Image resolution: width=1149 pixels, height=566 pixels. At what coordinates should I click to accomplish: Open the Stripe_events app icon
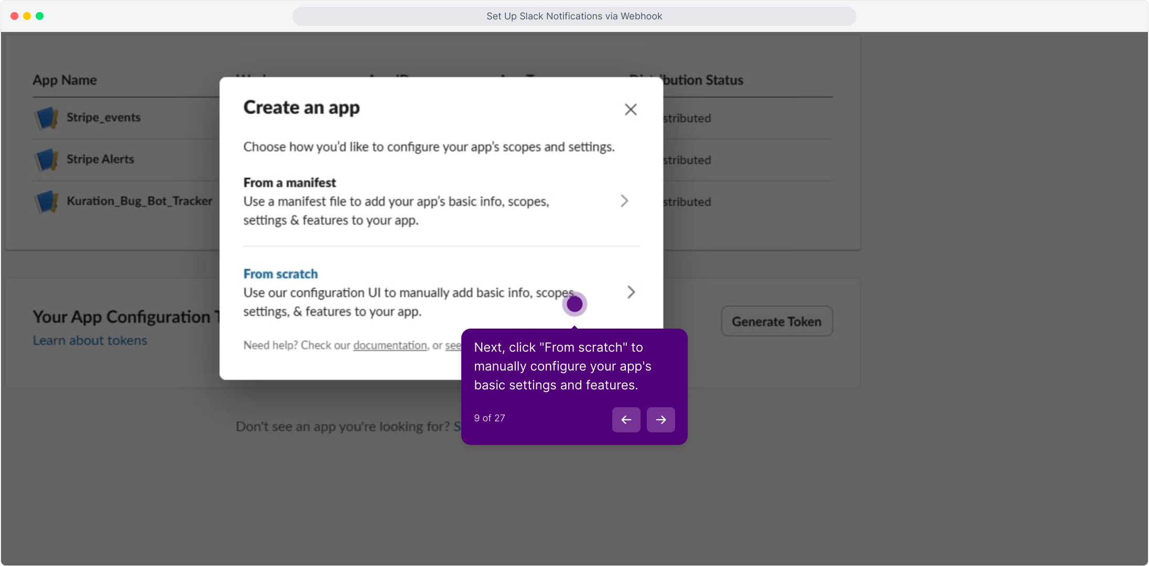click(46, 118)
